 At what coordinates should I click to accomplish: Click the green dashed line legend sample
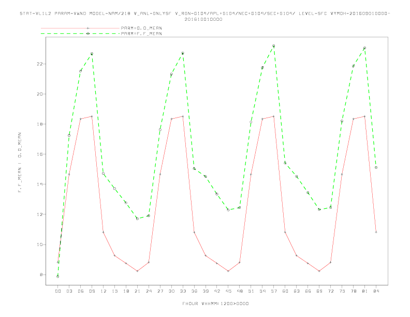80,34
